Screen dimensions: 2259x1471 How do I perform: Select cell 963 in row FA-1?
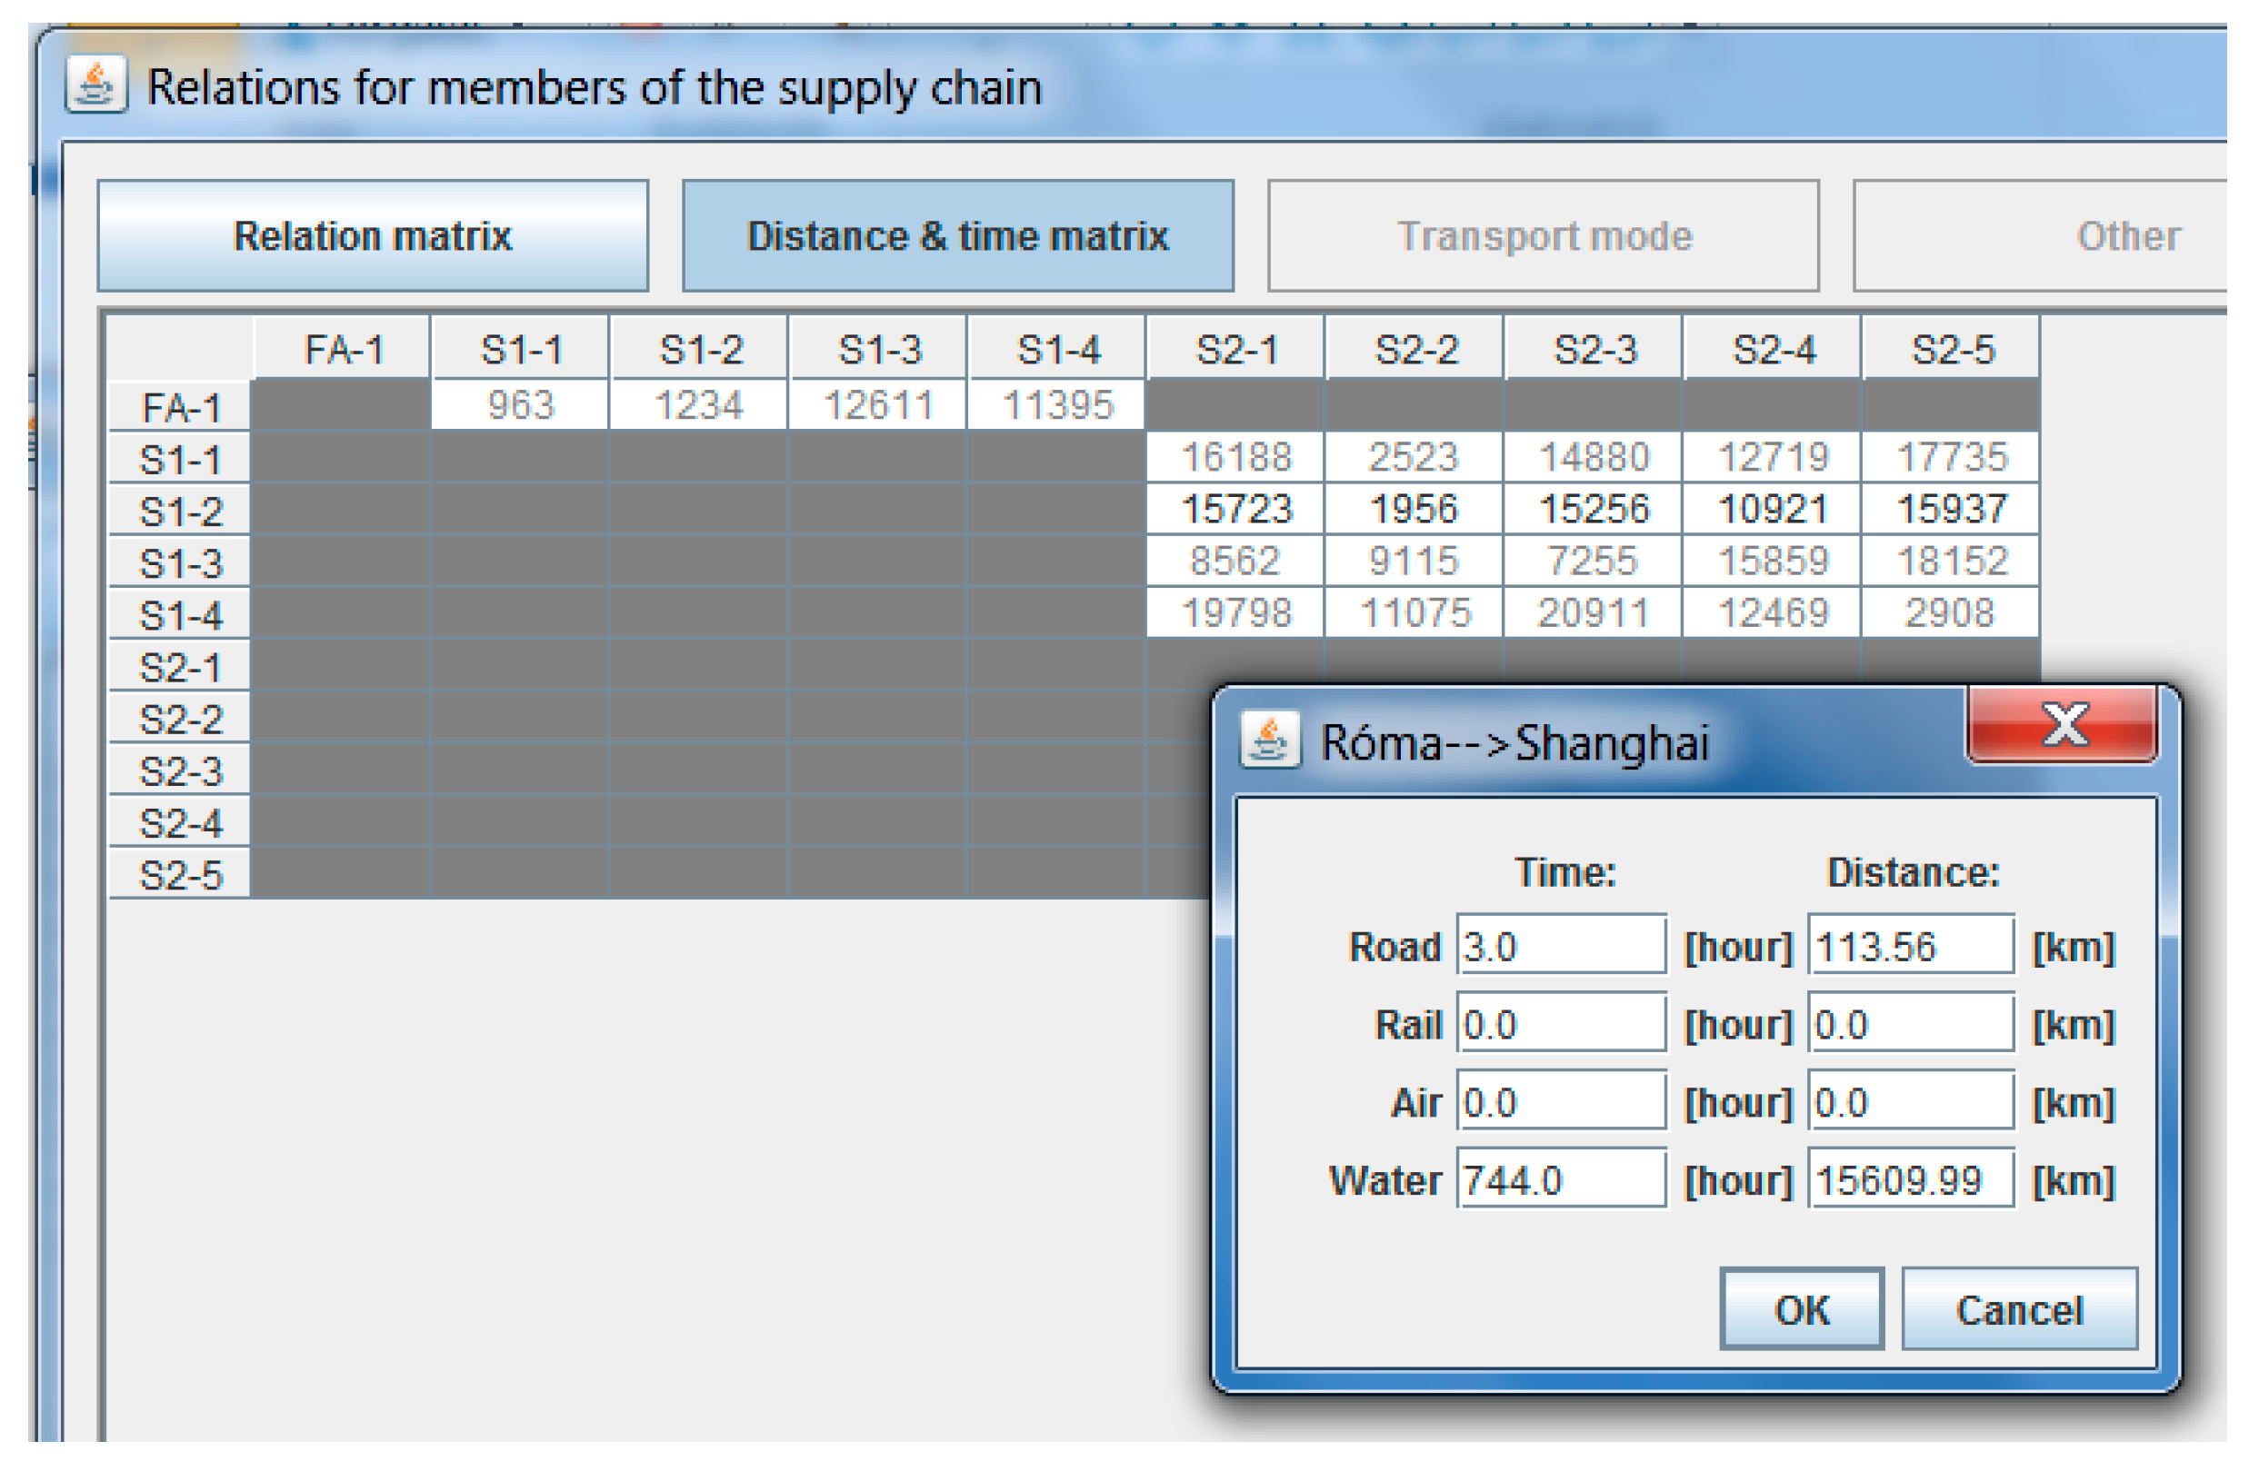pyautogui.click(x=520, y=406)
